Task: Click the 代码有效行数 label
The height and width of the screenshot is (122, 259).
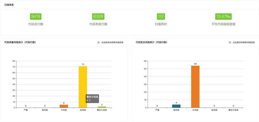Action: (98, 24)
